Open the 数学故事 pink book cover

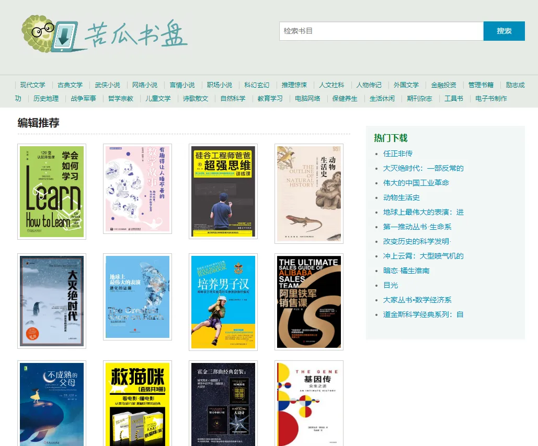tap(138, 189)
